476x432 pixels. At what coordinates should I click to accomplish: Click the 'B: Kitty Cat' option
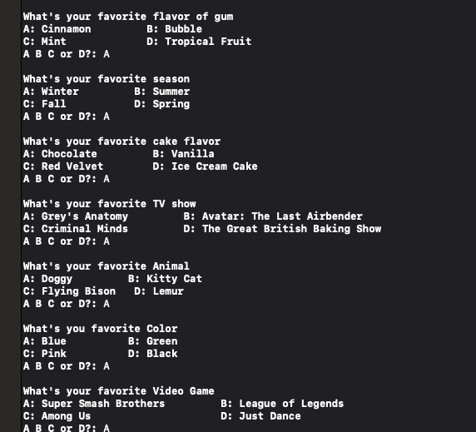tap(165, 279)
